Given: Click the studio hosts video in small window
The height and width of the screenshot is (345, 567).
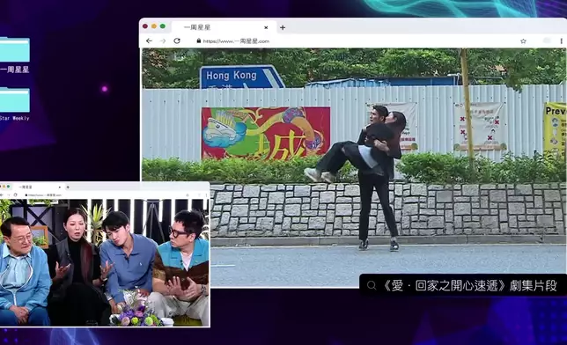Looking at the screenshot, I should click(105, 262).
